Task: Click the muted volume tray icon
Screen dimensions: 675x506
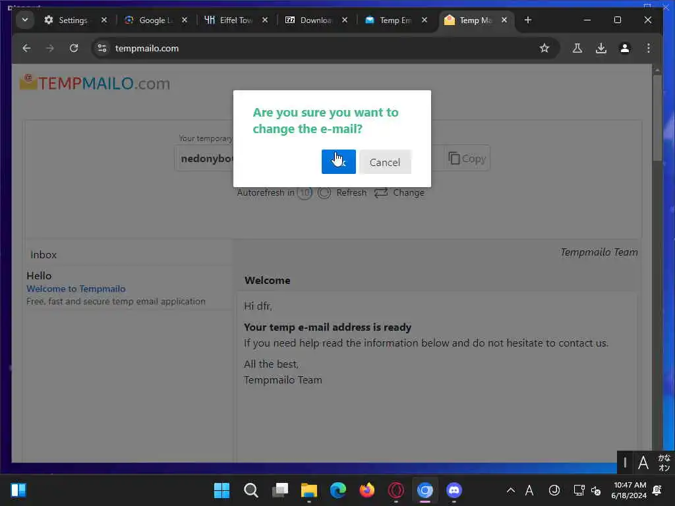Action: [x=596, y=490]
